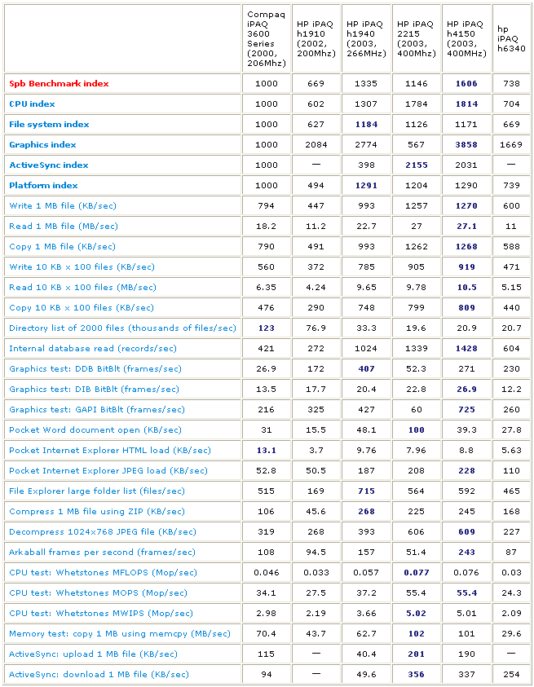The height and width of the screenshot is (687, 534).
Task: Click Write 10 KB x 100 files label
Action: pyautogui.click(x=82, y=266)
